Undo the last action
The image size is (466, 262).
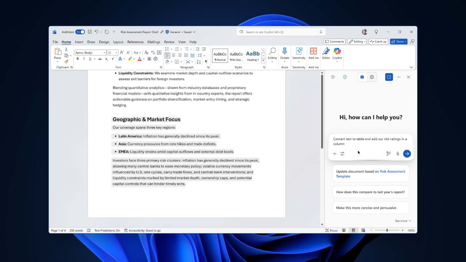point(96,32)
